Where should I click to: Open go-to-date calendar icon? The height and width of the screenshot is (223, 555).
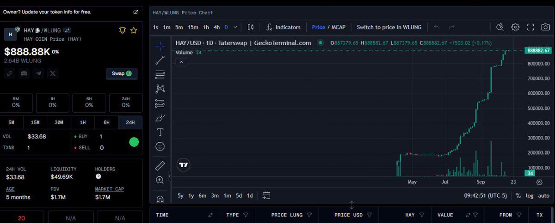(x=266, y=195)
